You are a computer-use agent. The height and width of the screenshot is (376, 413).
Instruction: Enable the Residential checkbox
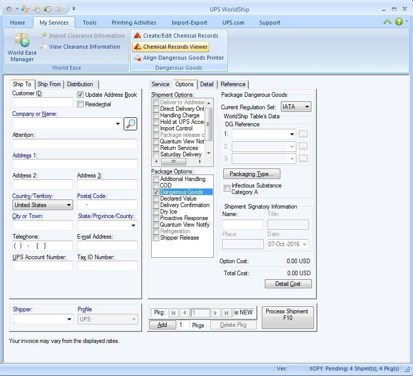(80, 104)
